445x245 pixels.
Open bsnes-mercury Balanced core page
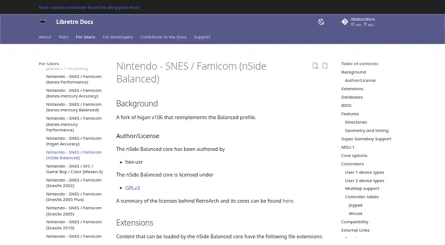click(74, 107)
